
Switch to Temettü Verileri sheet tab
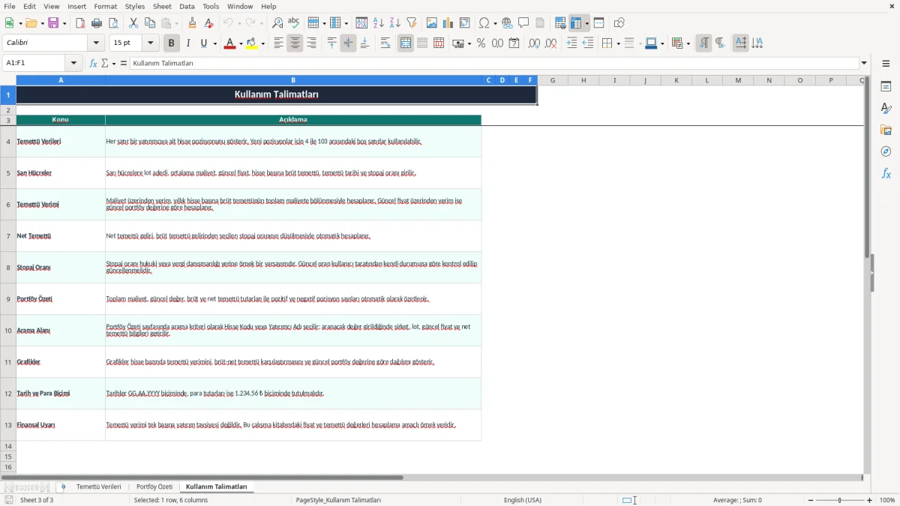(98, 487)
